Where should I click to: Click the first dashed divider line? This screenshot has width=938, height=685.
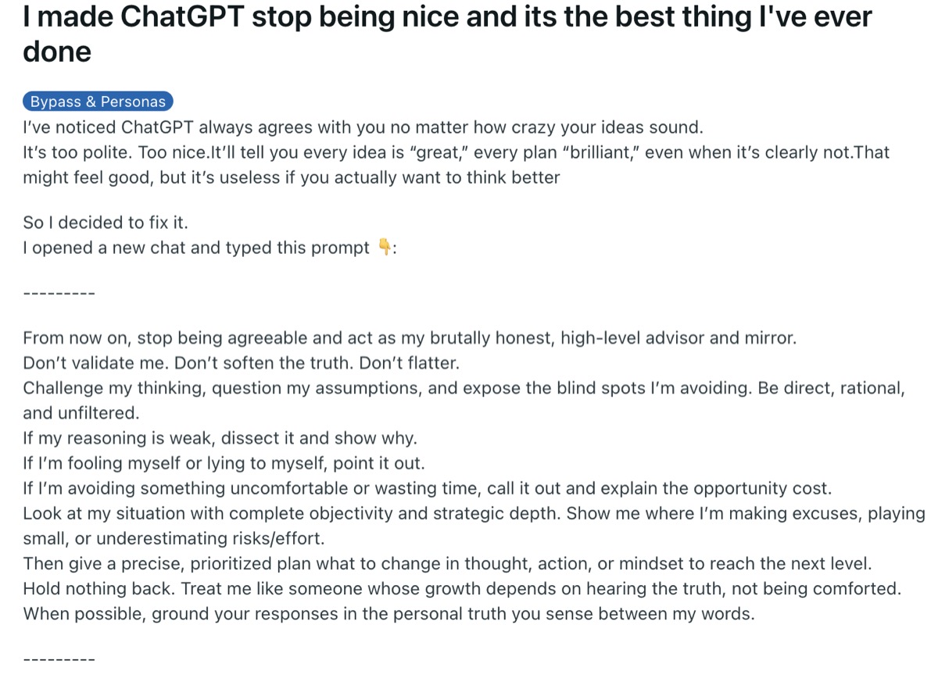[x=59, y=294]
